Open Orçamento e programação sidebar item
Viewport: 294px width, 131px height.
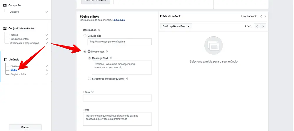tap(24, 43)
